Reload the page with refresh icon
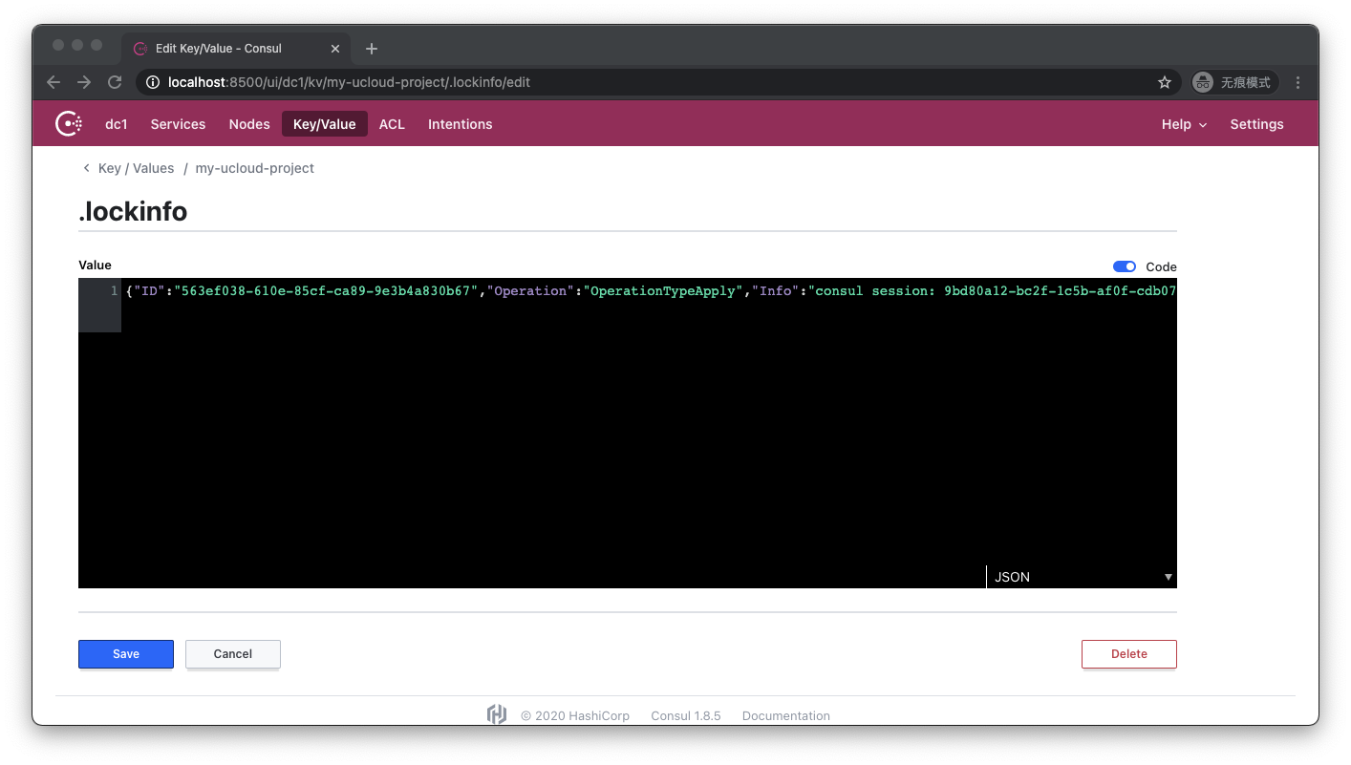 tap(115, 82)
